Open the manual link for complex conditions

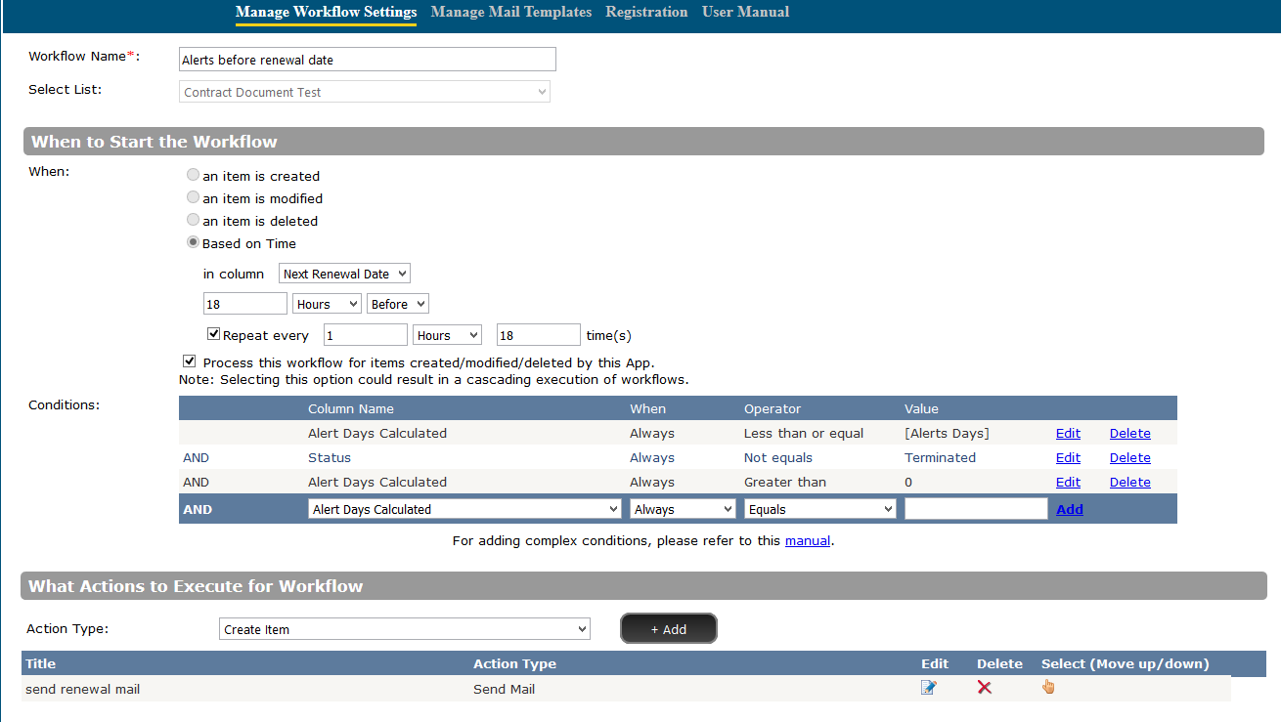pyautogui.click(x=807, y=540)
